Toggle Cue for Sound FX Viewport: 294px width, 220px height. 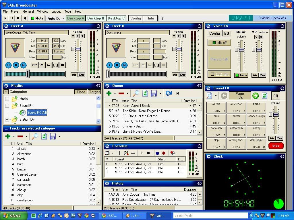[x=279, y=138]
